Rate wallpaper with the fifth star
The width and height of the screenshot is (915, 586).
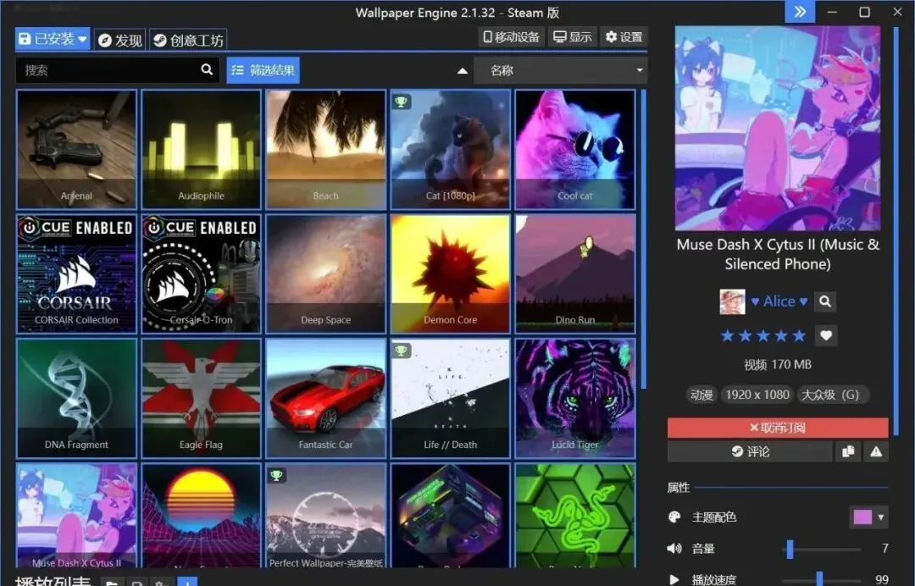tap(800, 336)
